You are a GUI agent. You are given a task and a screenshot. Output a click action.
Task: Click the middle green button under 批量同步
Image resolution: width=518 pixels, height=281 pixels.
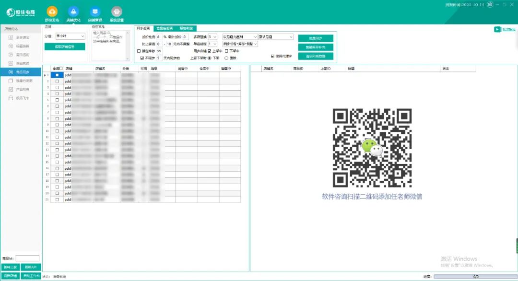pyautogui.click(x=316, y=47)
